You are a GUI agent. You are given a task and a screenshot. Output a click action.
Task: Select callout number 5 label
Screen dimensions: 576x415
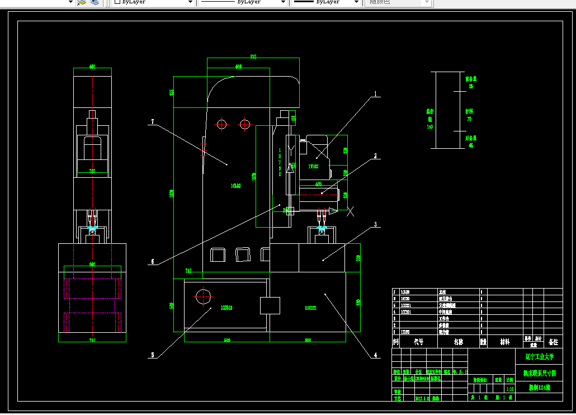coord(153,355)
